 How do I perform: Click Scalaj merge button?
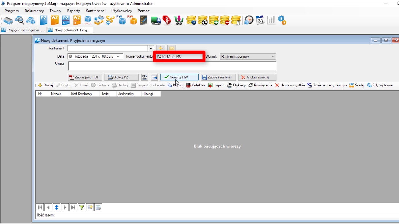357,85
